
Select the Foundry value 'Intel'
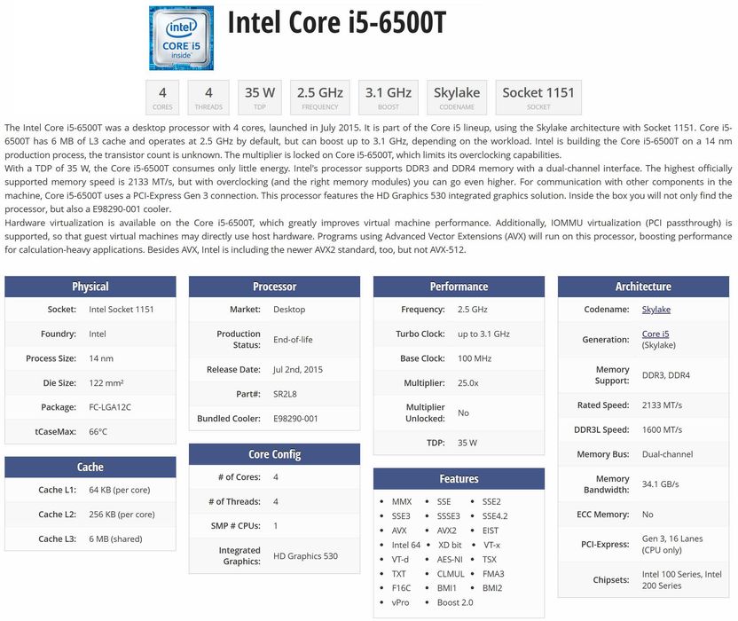(98, 334)
